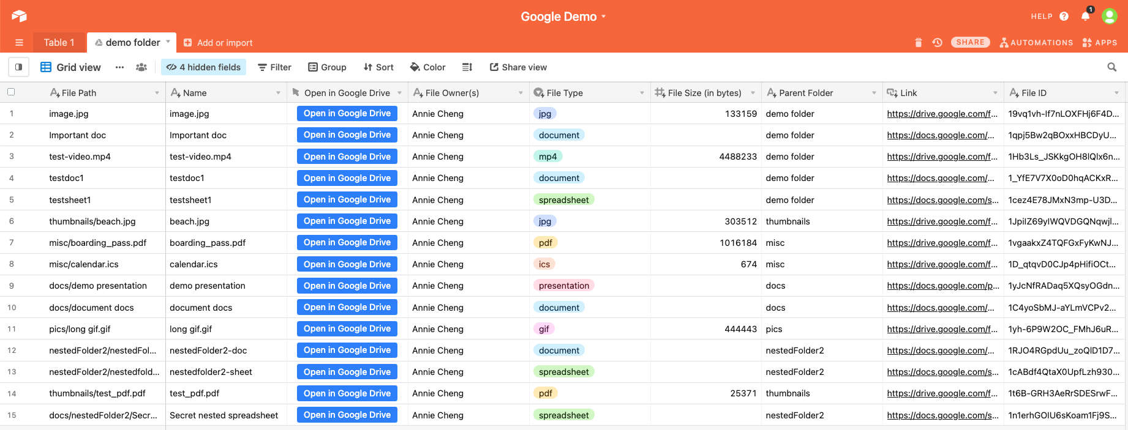Viewport: 1128px width, 430px height.
Task: Click the Share view button
Action: [x=518, y=67]
